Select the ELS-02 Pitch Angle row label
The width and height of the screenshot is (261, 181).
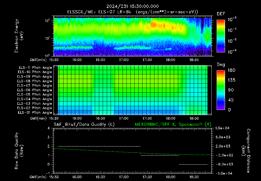pyautogui.click(x=35, y=108)
